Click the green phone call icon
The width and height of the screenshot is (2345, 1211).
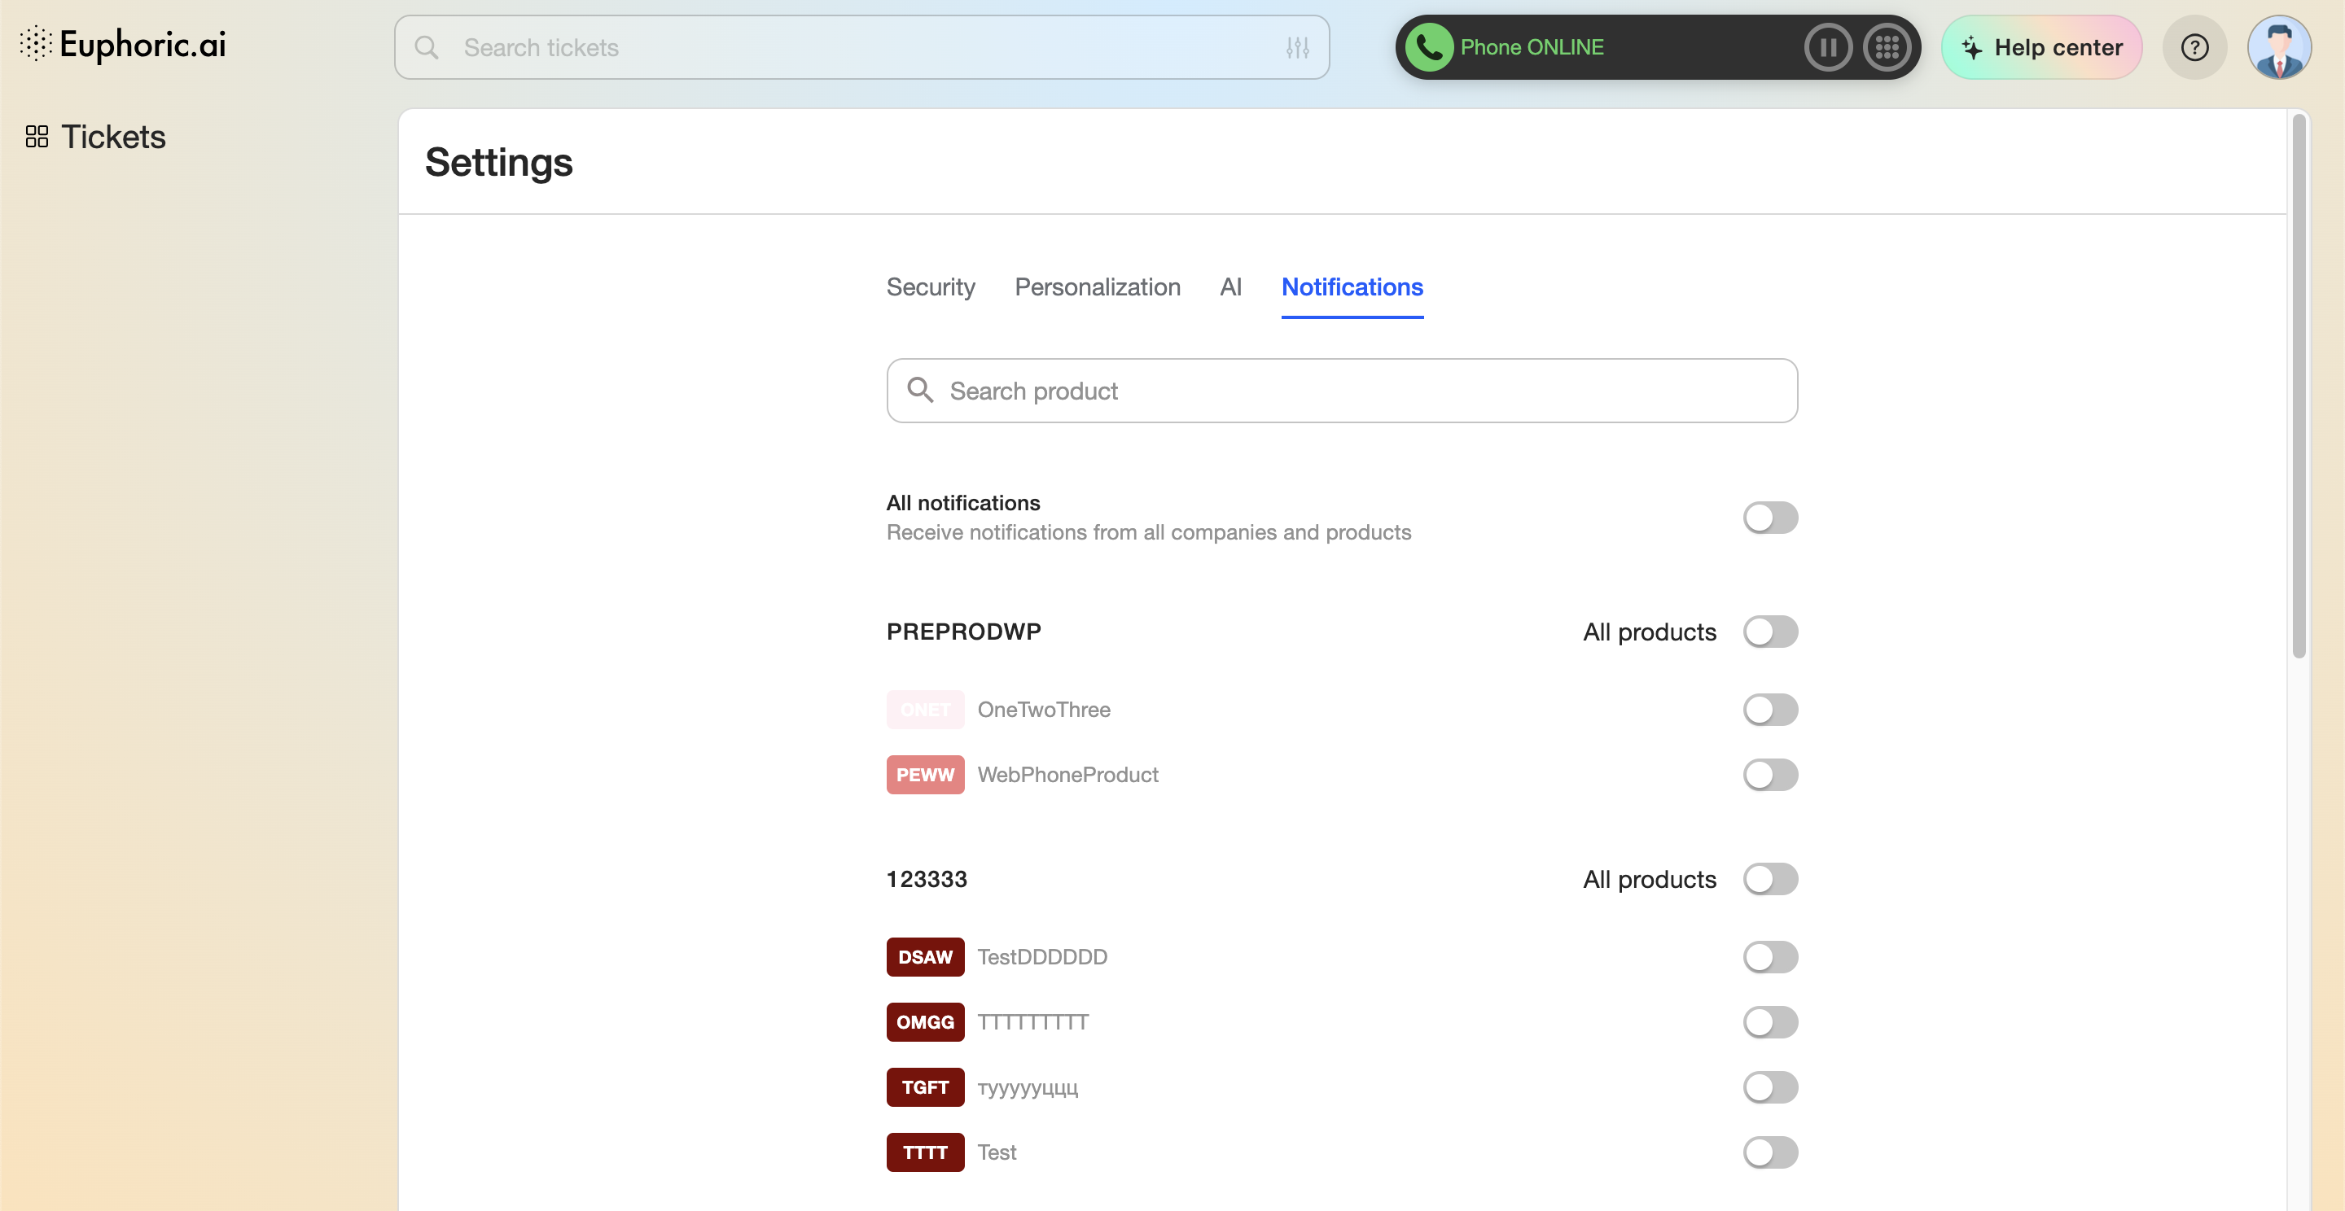(x=1428, y=47)
